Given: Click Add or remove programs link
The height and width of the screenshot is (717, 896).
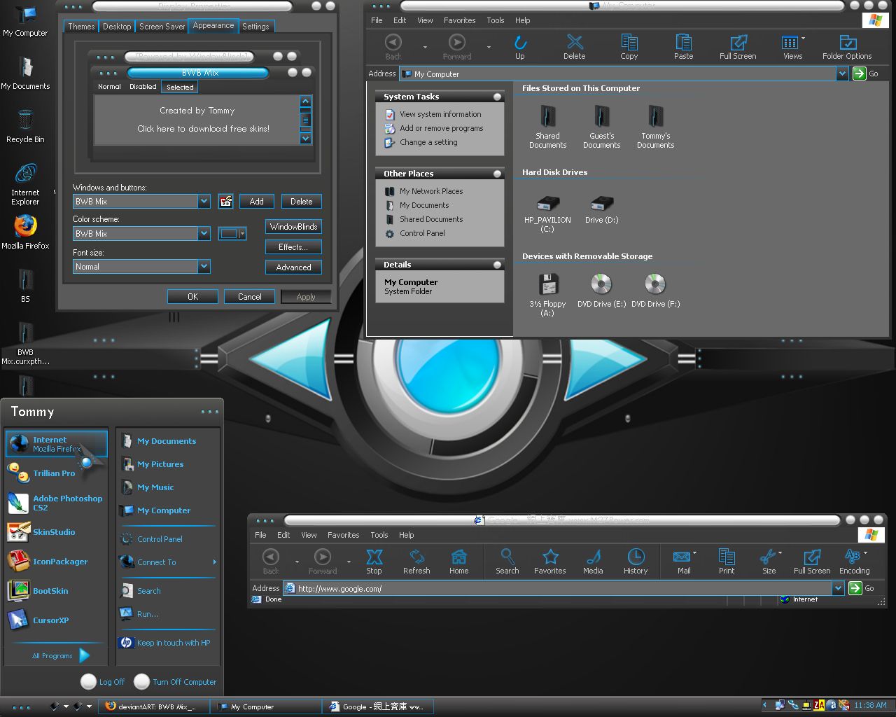Looking at the screenshot, I should pyautogui.click(x=441, y=128).
